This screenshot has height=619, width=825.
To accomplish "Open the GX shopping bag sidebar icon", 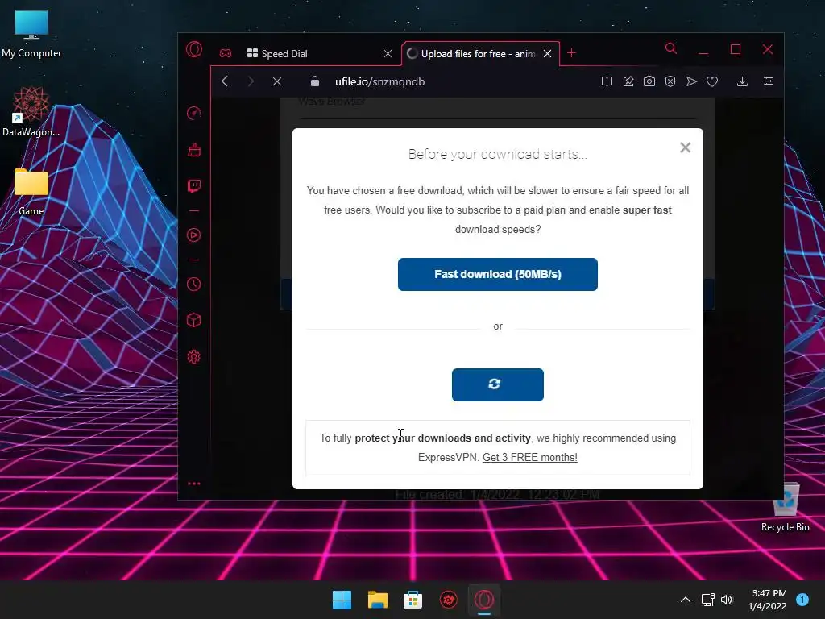I will coord(193,151).
